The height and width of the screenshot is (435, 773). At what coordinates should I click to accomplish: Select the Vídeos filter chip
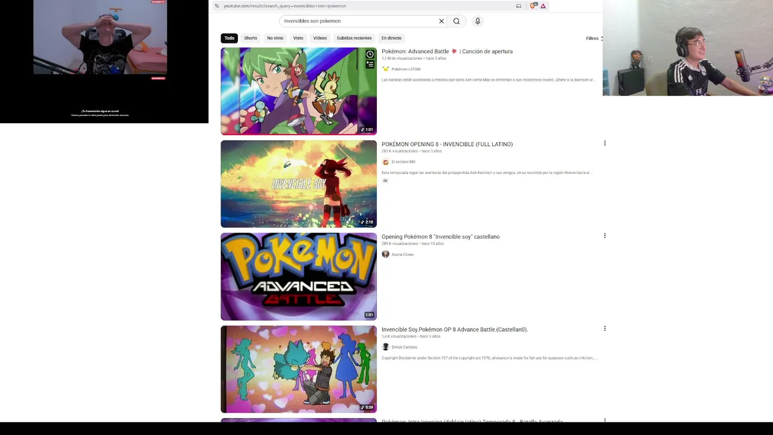click(x=320, y=38)
